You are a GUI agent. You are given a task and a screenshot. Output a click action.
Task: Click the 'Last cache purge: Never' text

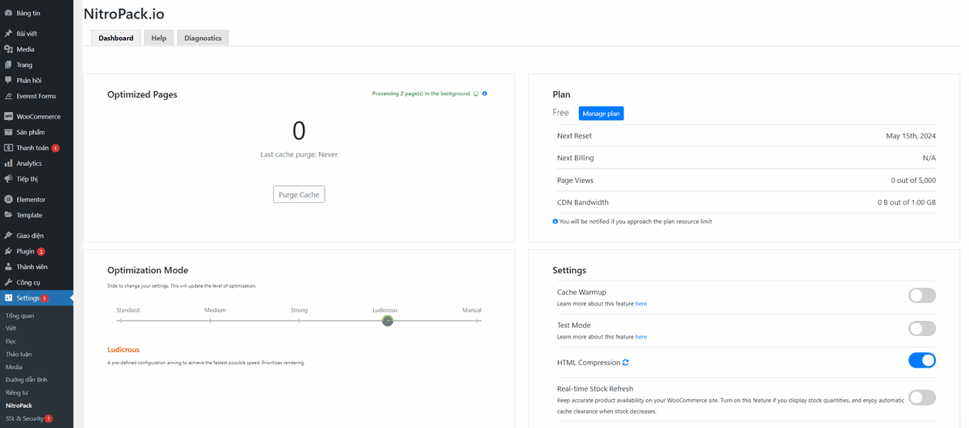click(x=299, y=154)
